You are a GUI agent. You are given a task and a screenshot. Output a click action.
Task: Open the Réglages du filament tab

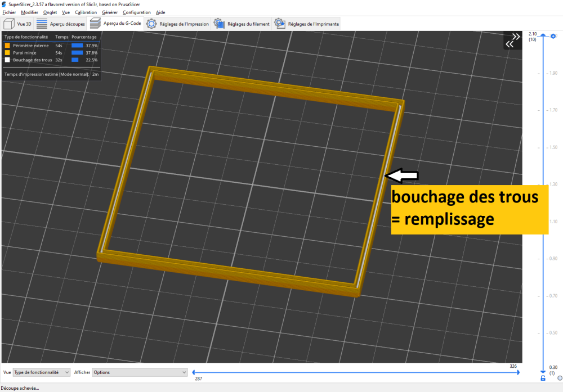point(242,24)
